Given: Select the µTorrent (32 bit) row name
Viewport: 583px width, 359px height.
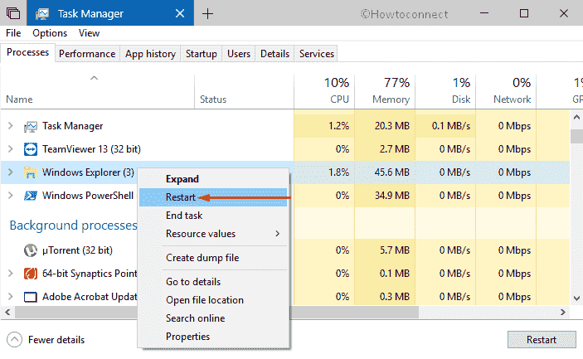Looking at the screenshot, I should coord(77,250).
